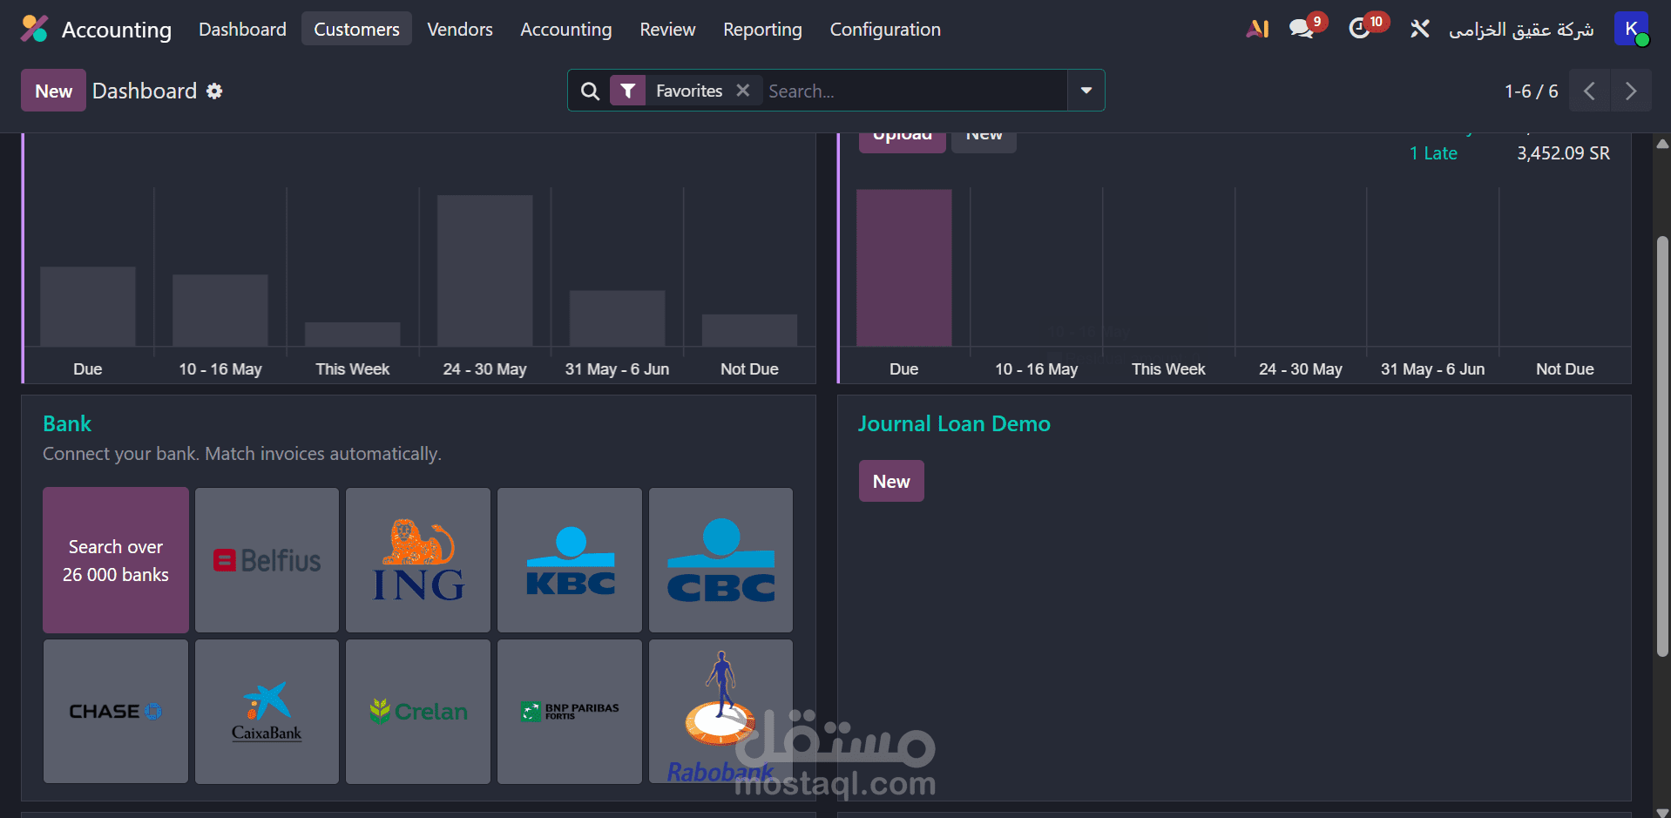Click the 3,452.09 SR amount
This screenshot has width=1671, height=818.
[x=1563, y=153]
